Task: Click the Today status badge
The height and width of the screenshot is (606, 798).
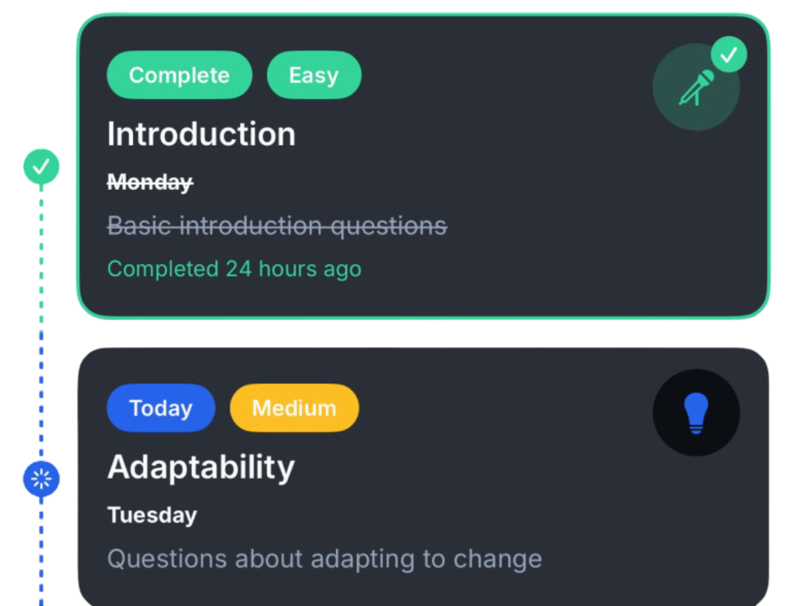Action: tap(160, 408)
